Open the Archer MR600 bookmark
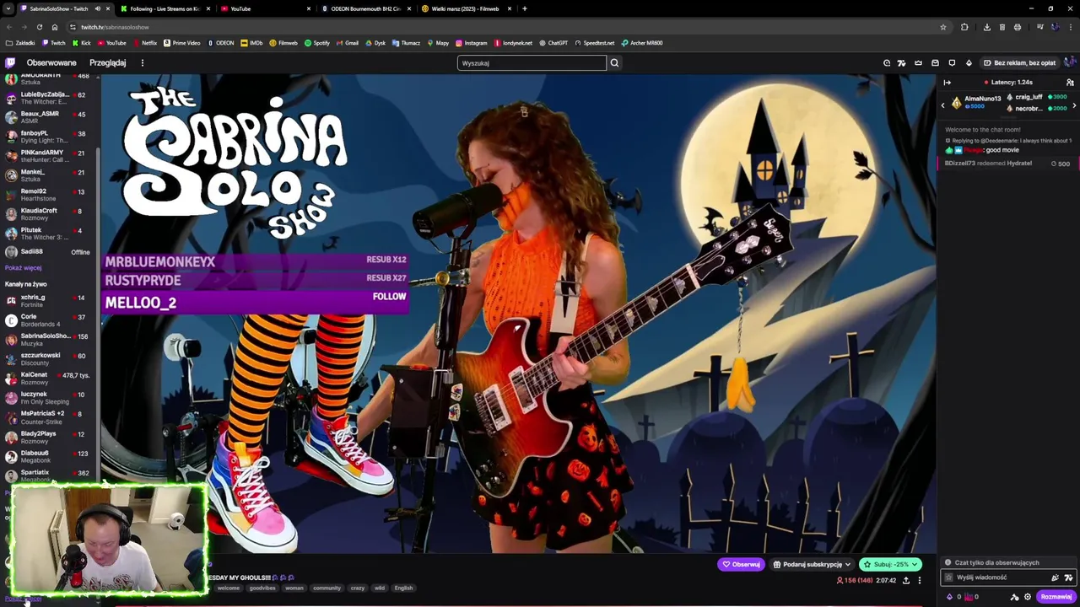 click(x=642, y=43)
